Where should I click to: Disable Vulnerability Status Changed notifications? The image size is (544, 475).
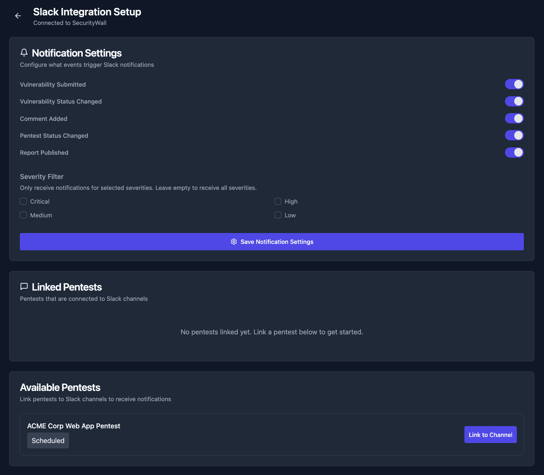point(514,101)
